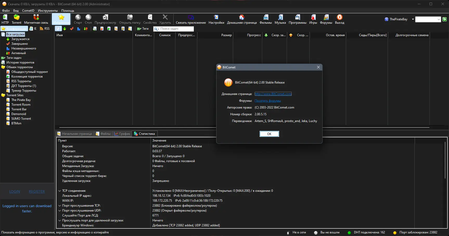This screenshot has height=236, width=449.
Task: Collapse the Порт прослушивания TCP row
Action: tap(60, 206)
